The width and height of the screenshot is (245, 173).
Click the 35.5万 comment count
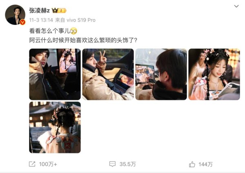tap(127, 164)
